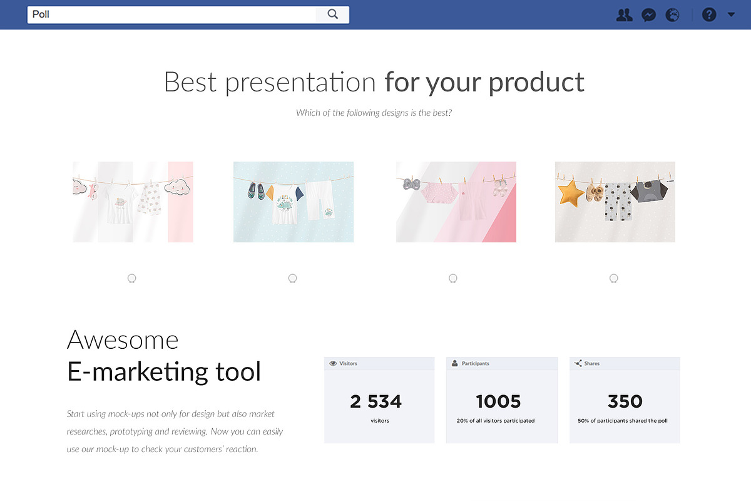Click the Poll search input field
The width and height of the screenshot is (751, 501).
[x=172, y=14]
